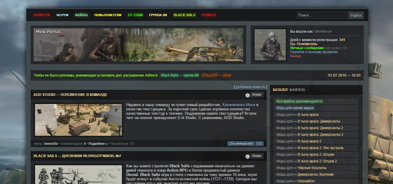The width and height of the screenshot is (393, 184).
Task: Open Моды для В тылу врага: Диверсанты
Action: tap(316, 121)
